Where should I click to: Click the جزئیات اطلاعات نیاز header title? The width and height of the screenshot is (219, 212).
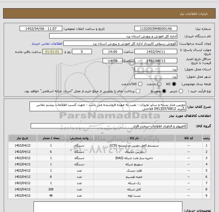pyautogui.click(x=194, y=14)
